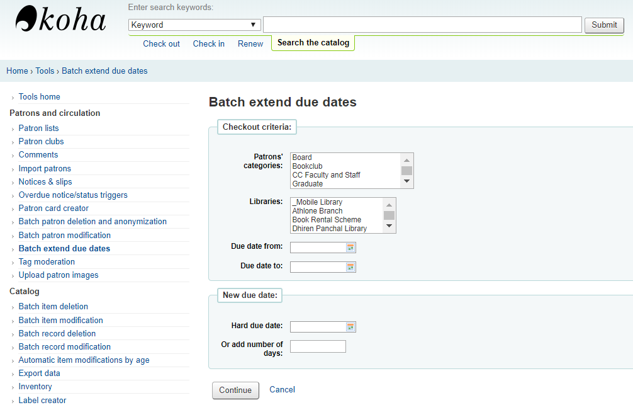The height and width of the screenshot is (405, 633).
Task: Click Patrons' categories scrollbar thumb
Action: point(406,171)
